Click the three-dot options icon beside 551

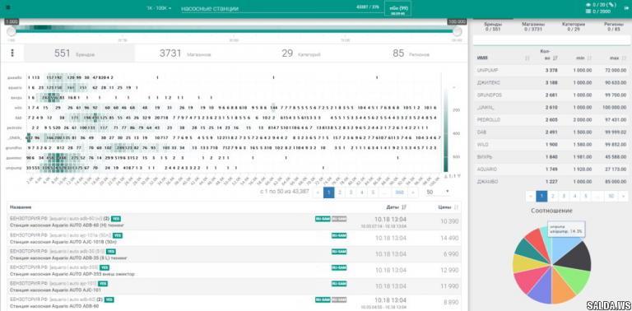(12, 53)
